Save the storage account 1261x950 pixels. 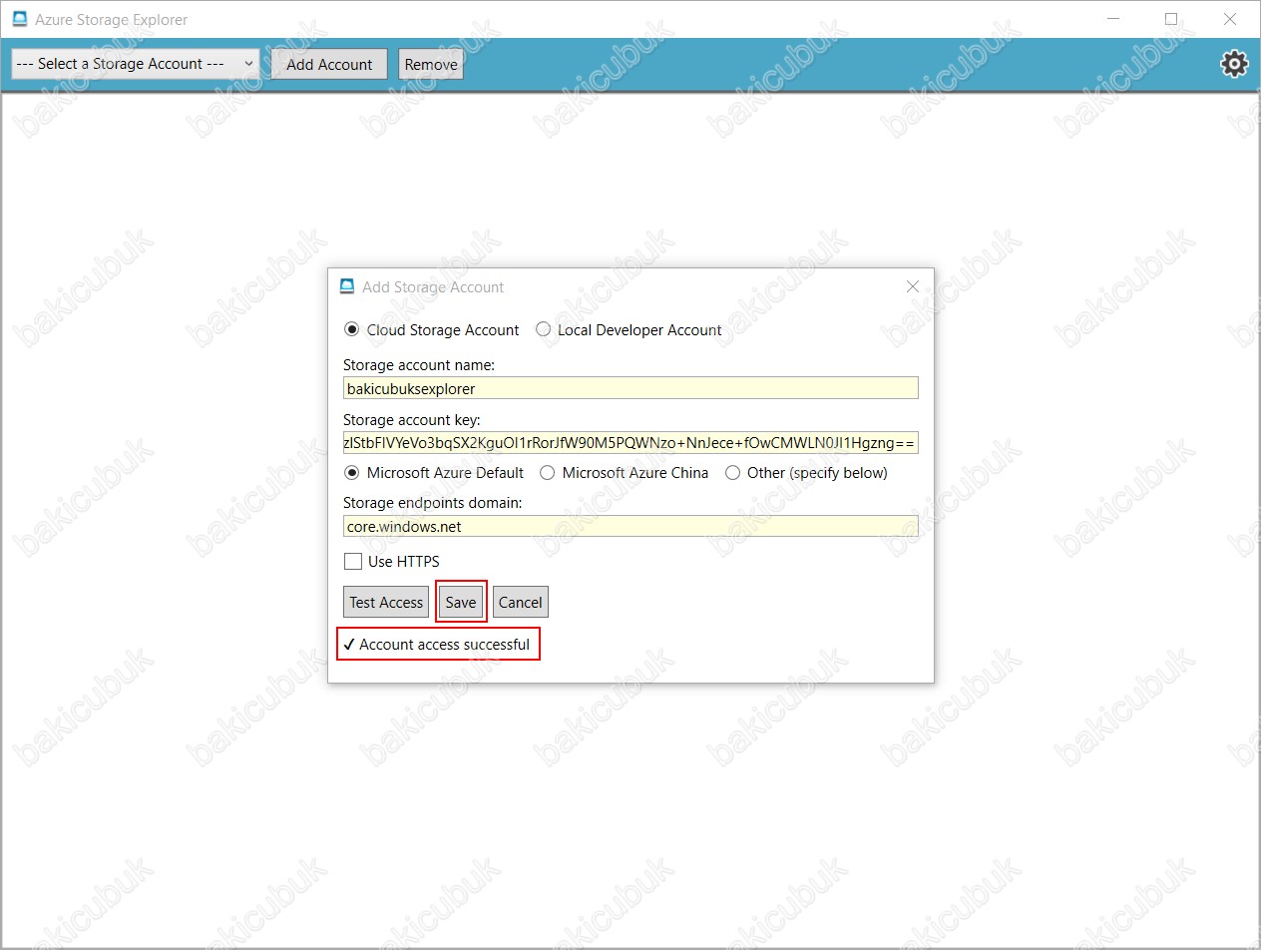(x=461, y=602)
